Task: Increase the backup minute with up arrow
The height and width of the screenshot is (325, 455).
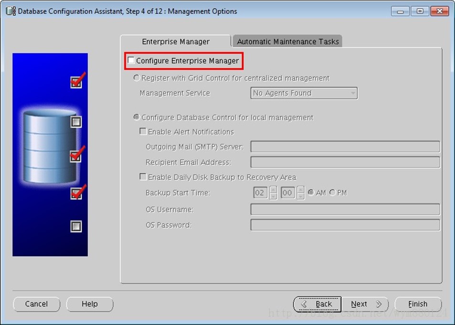Action: 301,190
